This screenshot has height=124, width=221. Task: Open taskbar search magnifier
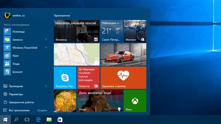[x=16, y=119]
